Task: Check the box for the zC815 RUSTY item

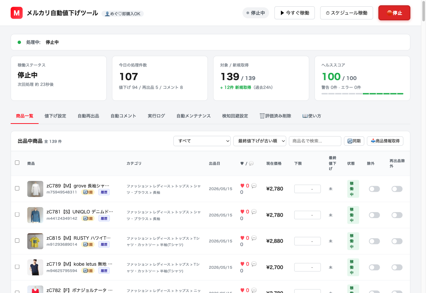Action: [17, 241]
